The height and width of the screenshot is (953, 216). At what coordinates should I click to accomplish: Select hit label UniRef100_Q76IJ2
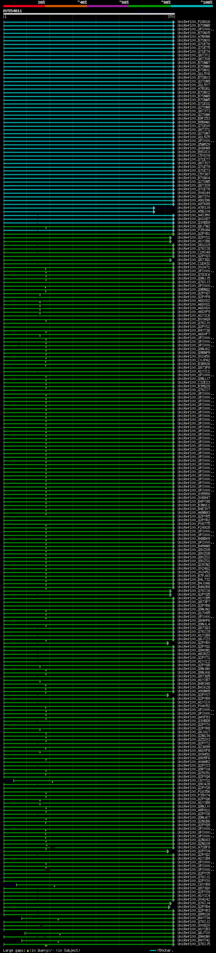[x=193, y=921]
